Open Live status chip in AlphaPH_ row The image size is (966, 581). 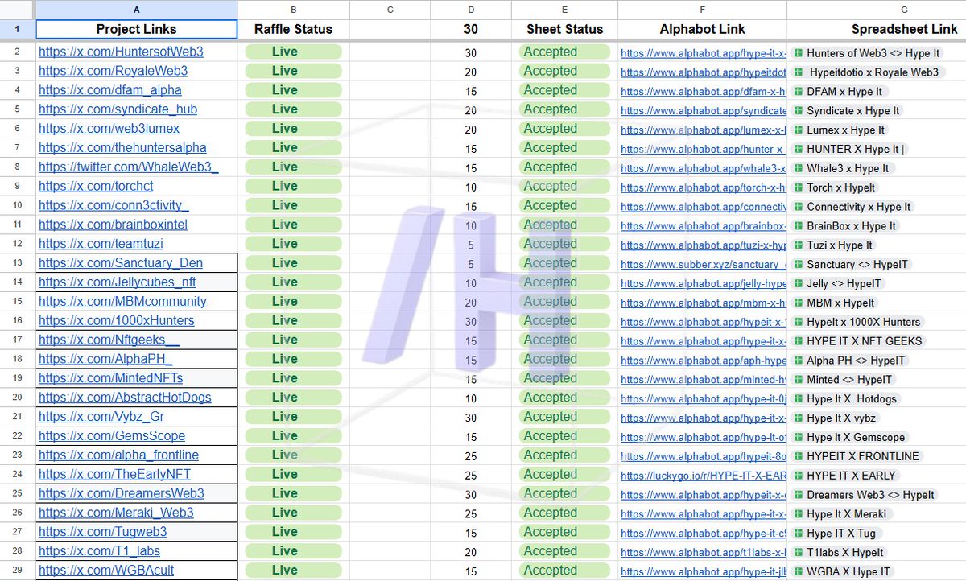293,359
